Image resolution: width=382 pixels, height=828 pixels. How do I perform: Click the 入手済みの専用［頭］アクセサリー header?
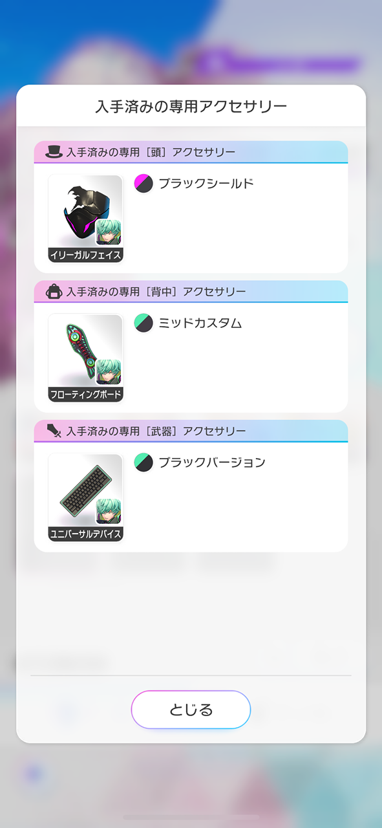click(191, 153)
